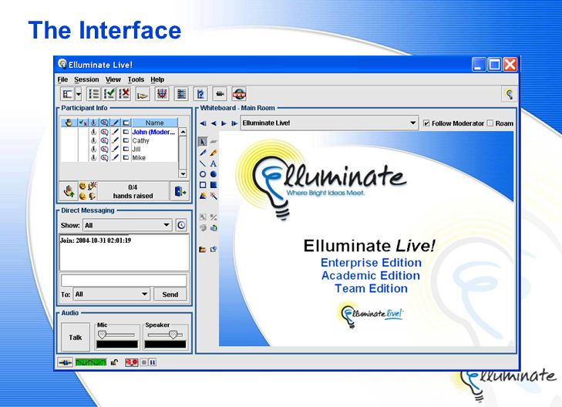Screen dimensions: 562x407
Task: Open the Show filter dropdown
Action: point(127,225)
